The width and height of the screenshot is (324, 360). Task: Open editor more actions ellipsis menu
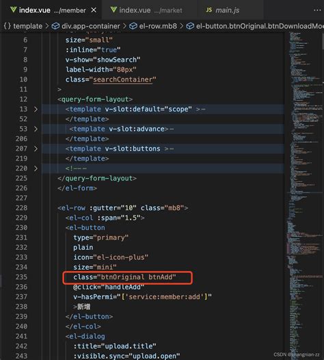coord(317,10)
